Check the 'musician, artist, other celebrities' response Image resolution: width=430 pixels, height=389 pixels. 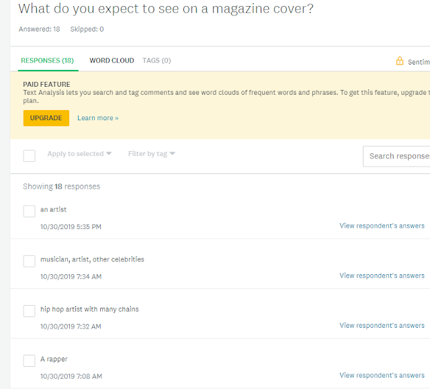point(29,261)
